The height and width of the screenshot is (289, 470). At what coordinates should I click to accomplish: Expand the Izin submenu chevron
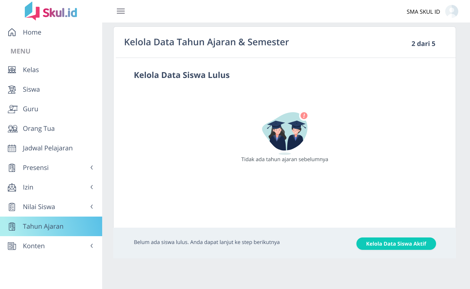coord(92,187)
